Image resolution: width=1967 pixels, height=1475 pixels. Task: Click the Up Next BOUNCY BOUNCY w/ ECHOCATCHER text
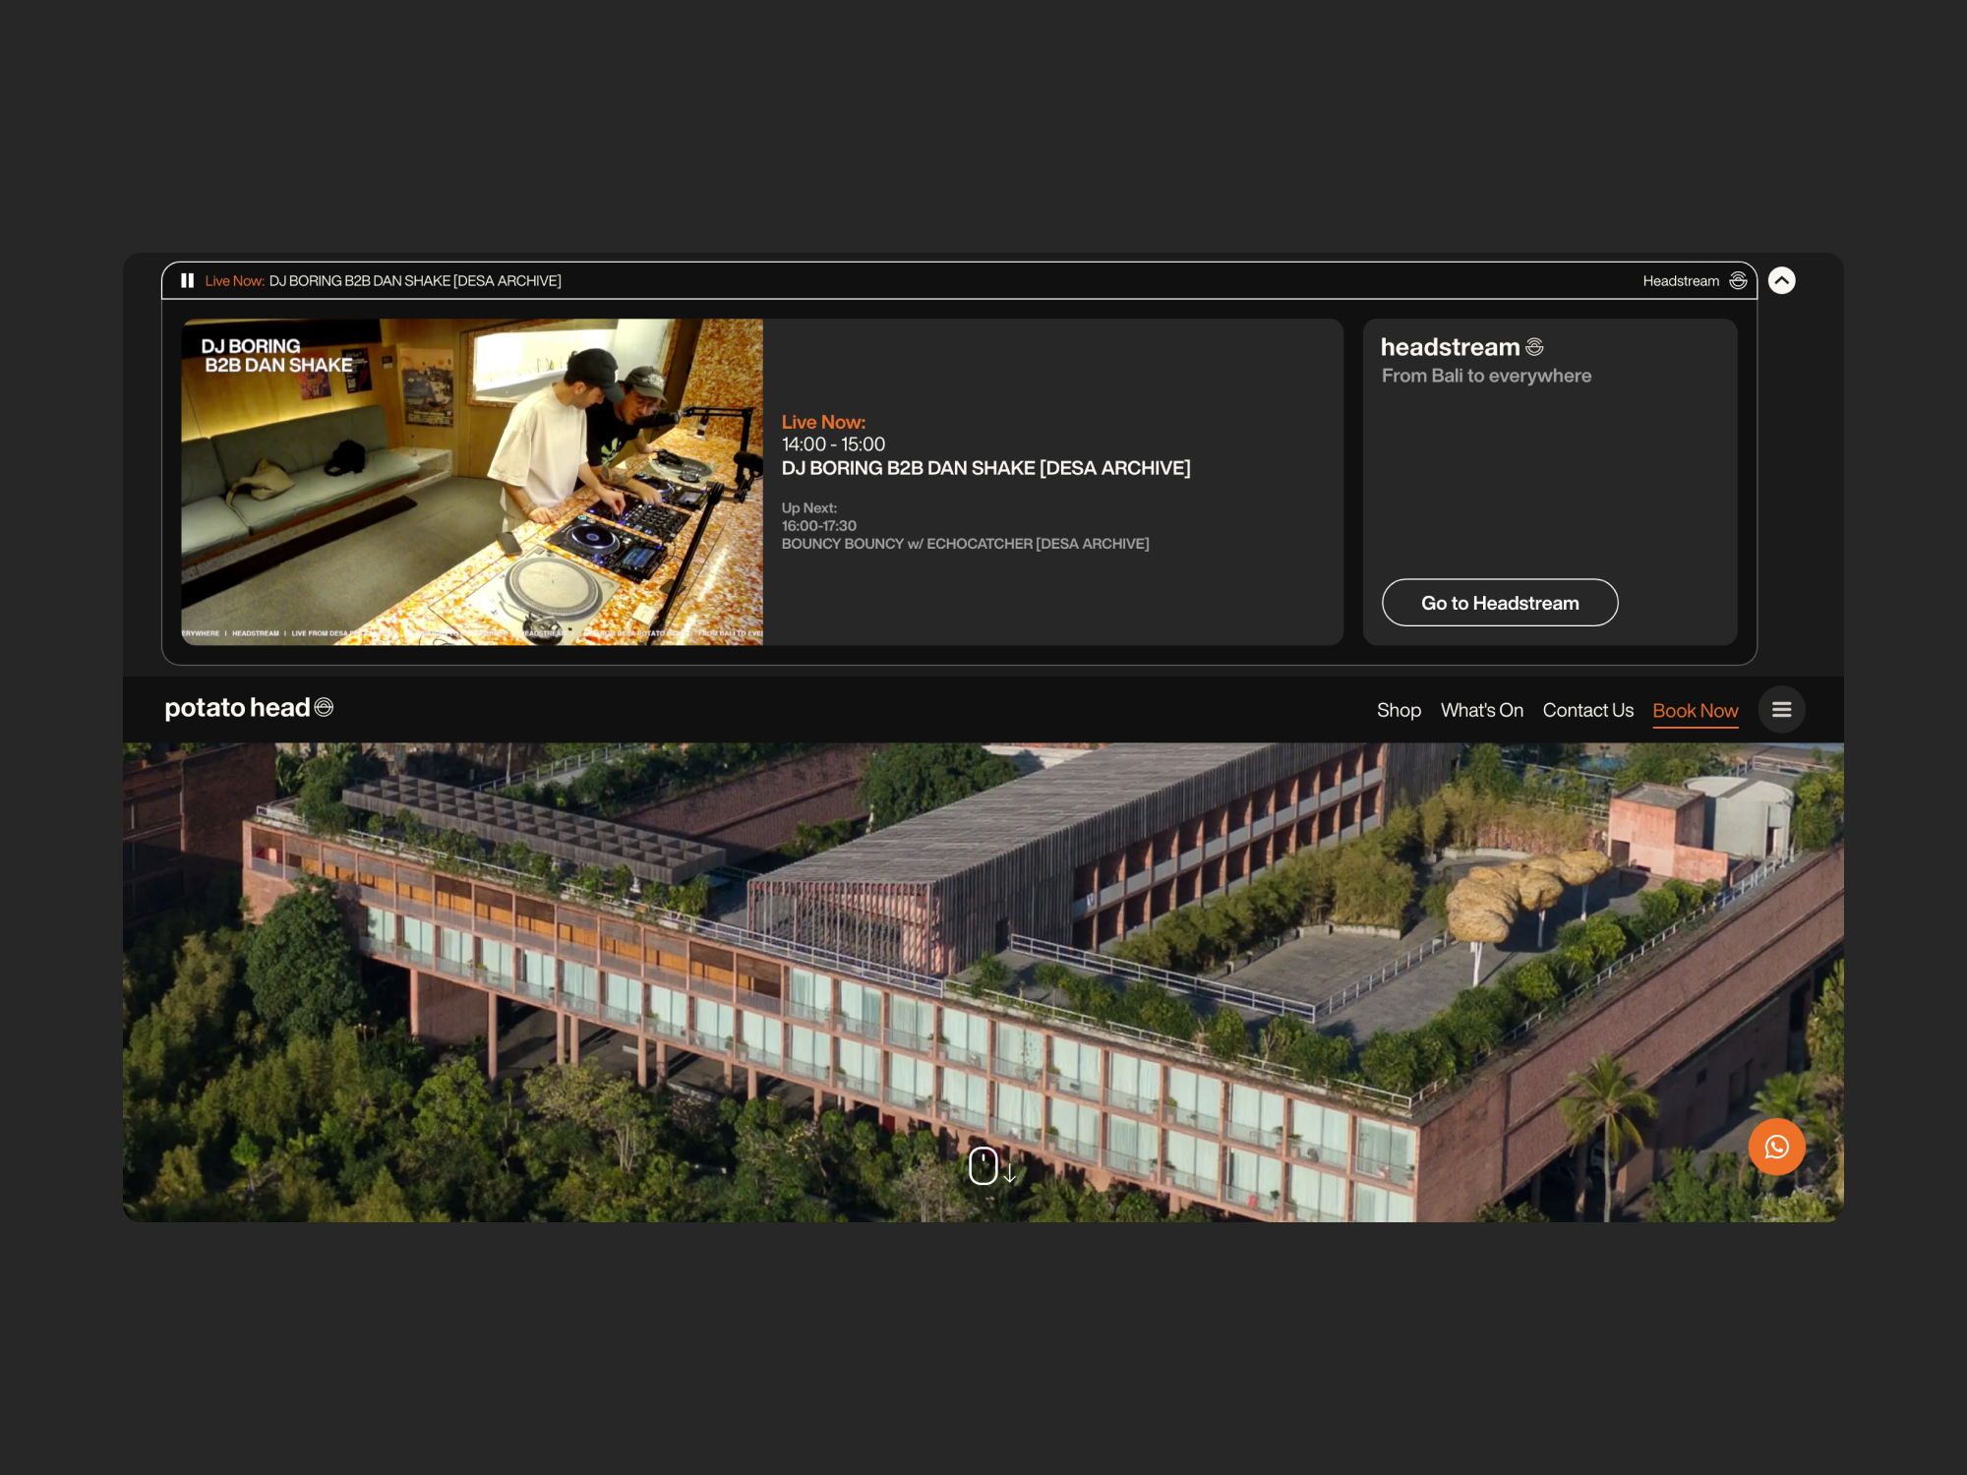[965, 544]
